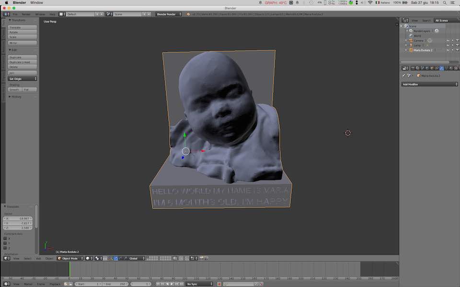Open the Material properties tab icon
The height and width of the screenshot is (287, 460).
[x=451, y=68]
